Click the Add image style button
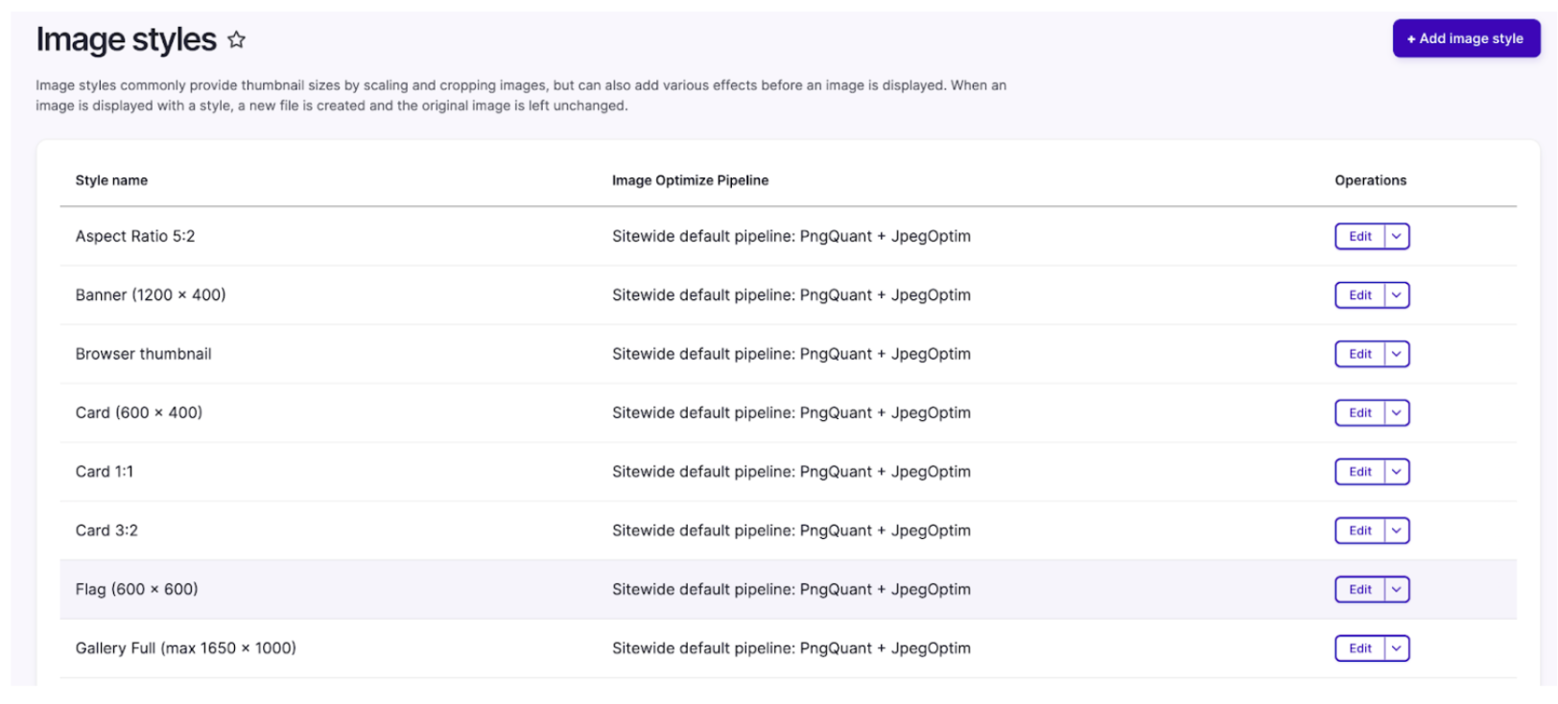The image size is (1558, 704). 1465,39
